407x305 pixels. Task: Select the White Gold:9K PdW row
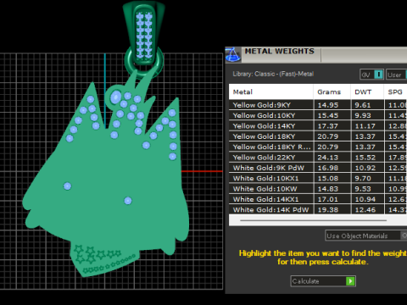point(318,168)
